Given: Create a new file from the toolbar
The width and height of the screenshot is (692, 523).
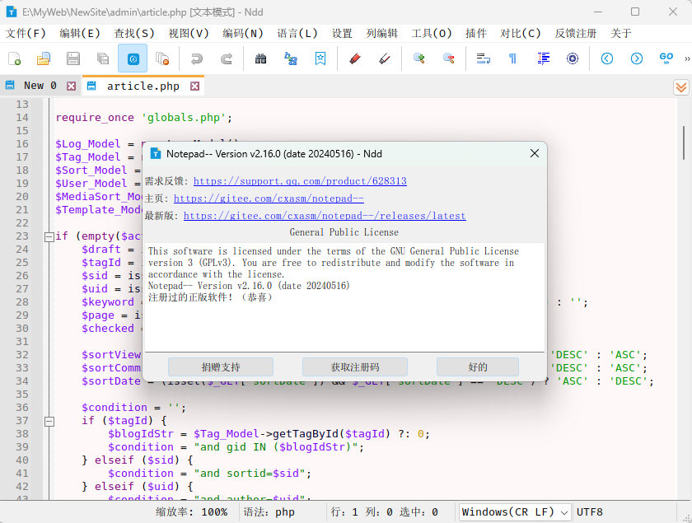Looking at the screenshot, I should coord(15,58).
